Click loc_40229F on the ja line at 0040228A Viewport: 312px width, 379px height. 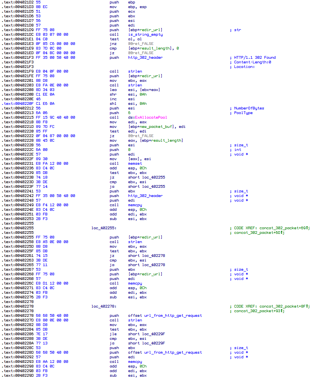(x=153, y=343)
